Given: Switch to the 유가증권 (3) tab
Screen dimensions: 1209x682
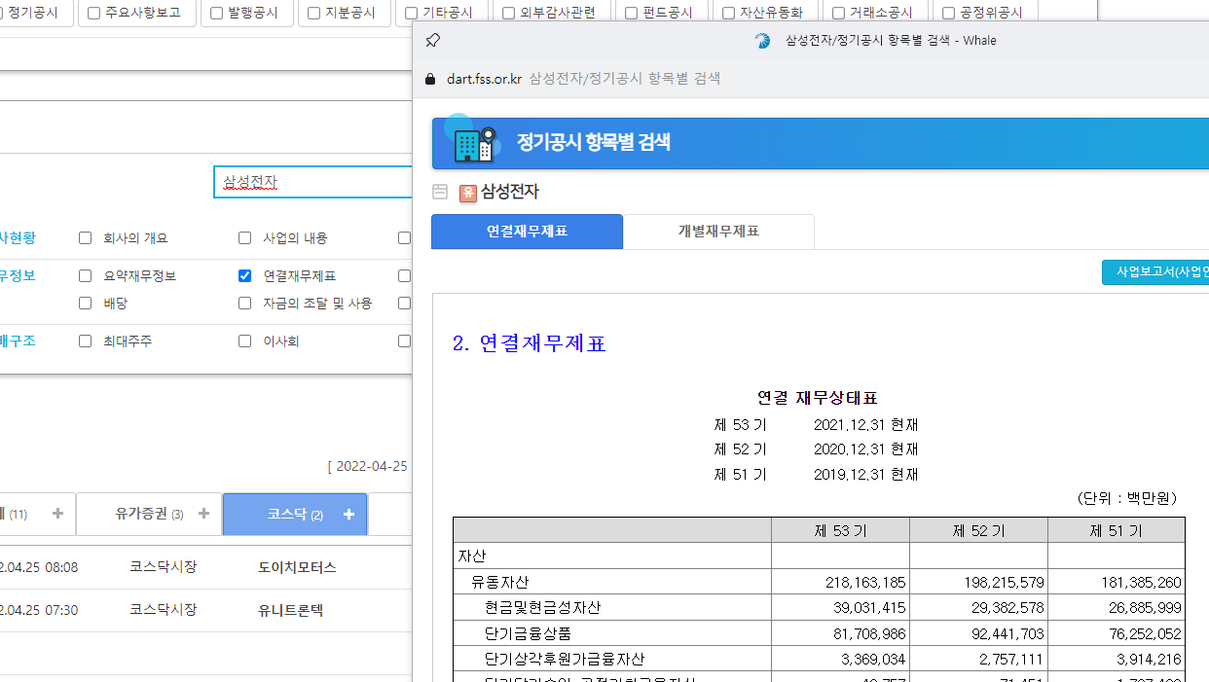Looking at the screenshot, I should 149,514.
